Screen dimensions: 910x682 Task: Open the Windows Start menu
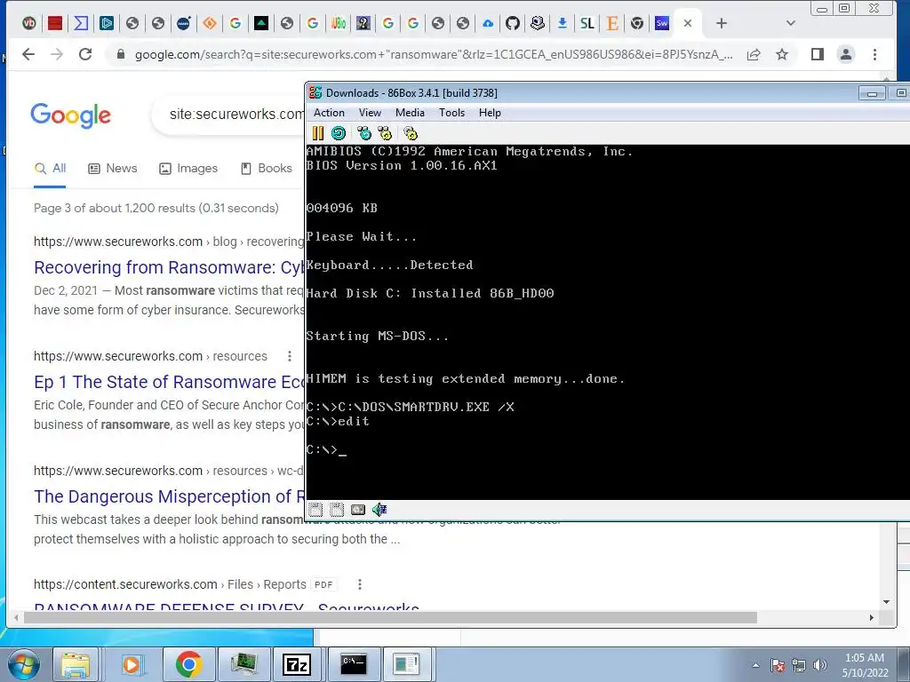(23, 664)
